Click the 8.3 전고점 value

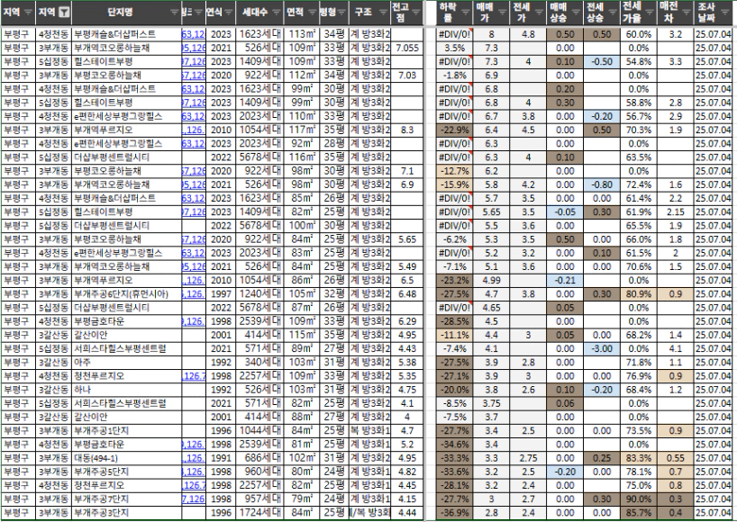click(x=407, y=130)
